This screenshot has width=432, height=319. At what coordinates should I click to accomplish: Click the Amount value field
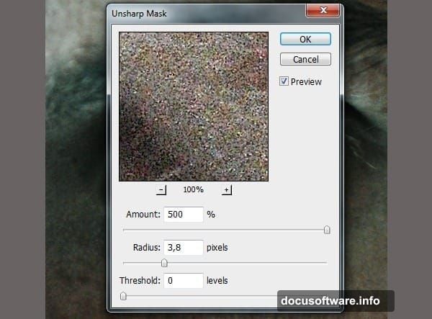(184, 215)
